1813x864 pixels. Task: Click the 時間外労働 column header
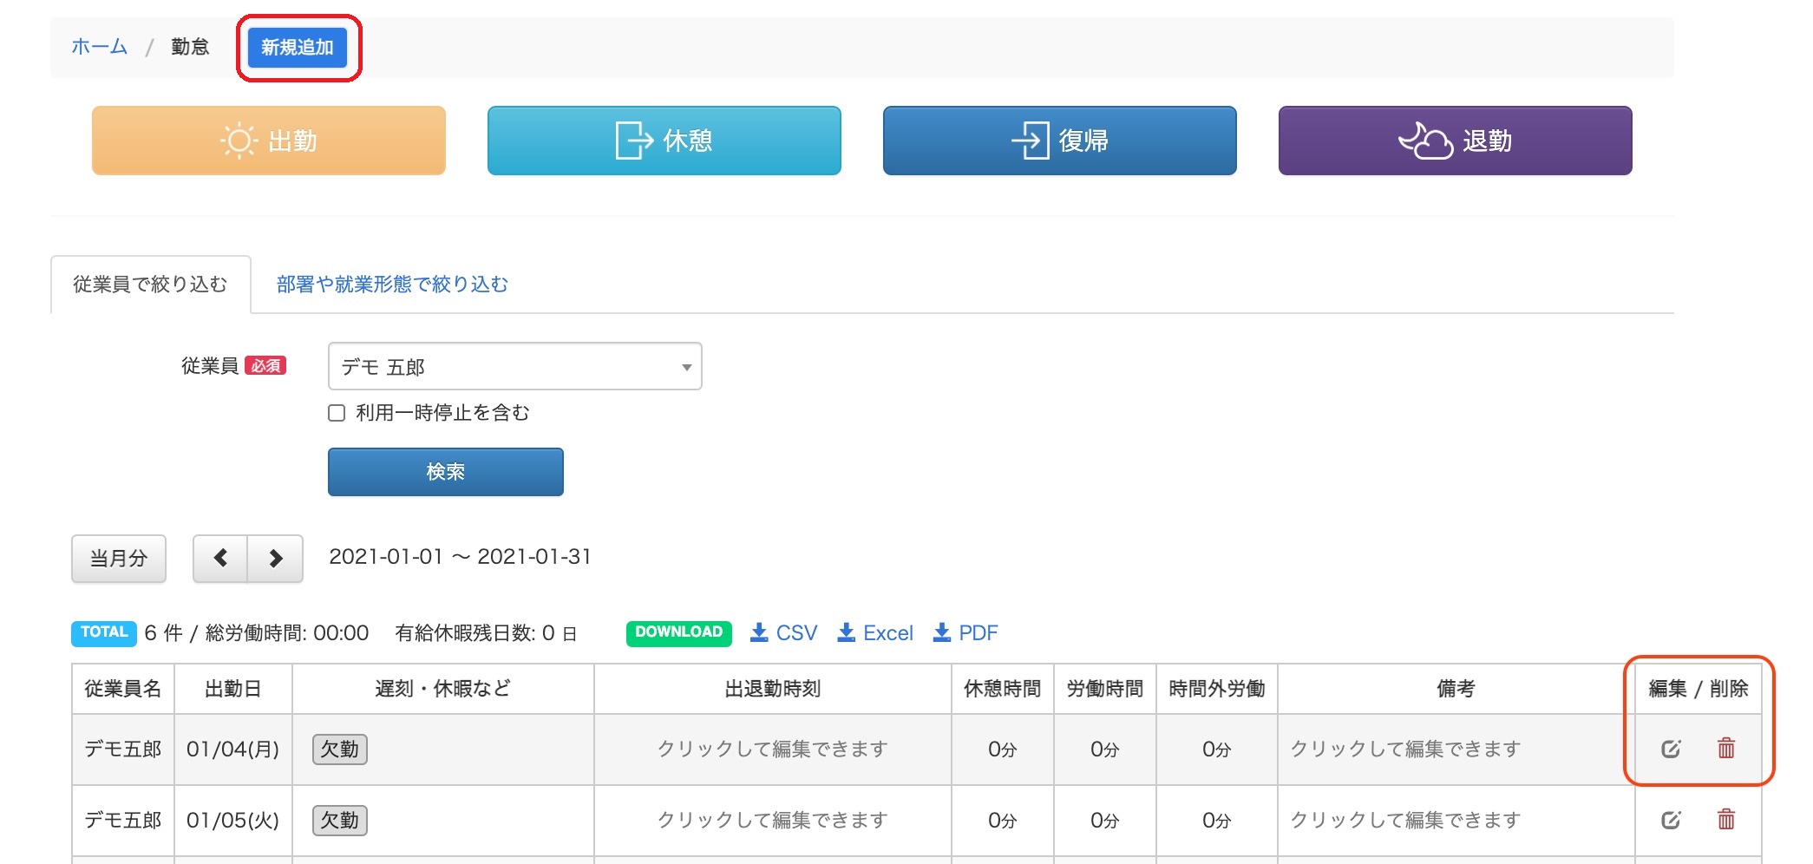coord(1217,689)
